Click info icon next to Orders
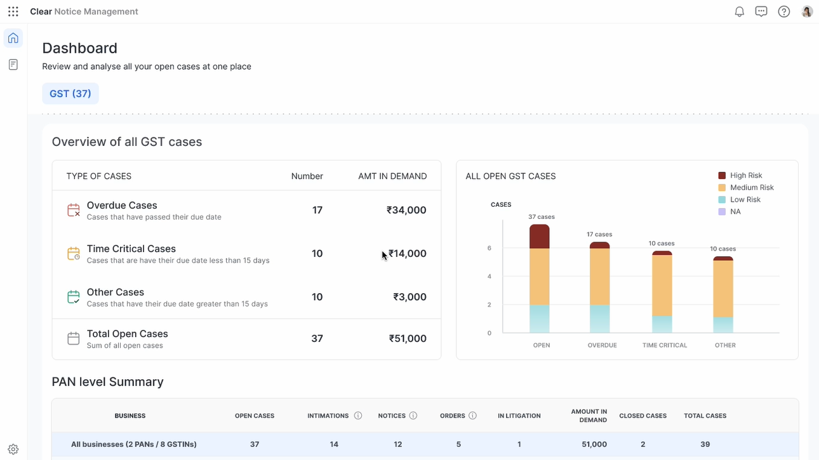819x460 pixels. (472, 416)
